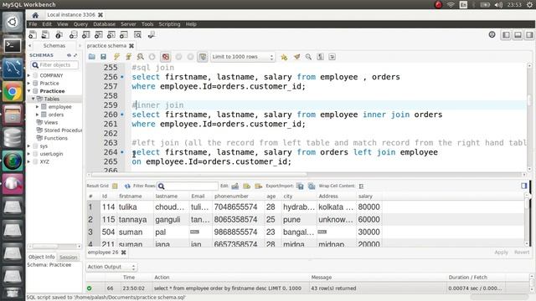Viewport: 536px width, 301px height.
Task: Open the File menu
Action: coord(33,24)
